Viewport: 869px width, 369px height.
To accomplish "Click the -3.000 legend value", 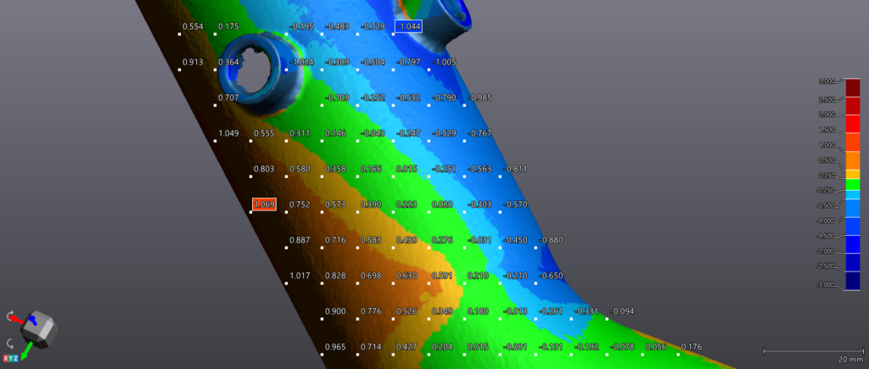I will tap(826, 285).
